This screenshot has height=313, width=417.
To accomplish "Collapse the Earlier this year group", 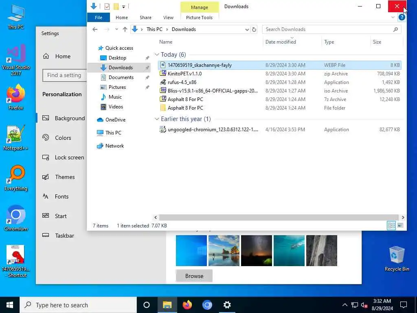I will pos(157,119).
